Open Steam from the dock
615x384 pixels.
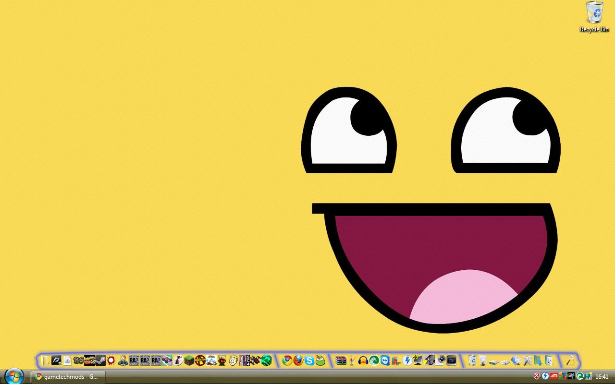click(x=100, y=360)
